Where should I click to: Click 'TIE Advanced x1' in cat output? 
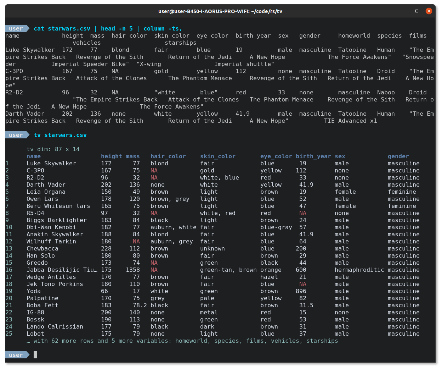(x=351, y=121)
